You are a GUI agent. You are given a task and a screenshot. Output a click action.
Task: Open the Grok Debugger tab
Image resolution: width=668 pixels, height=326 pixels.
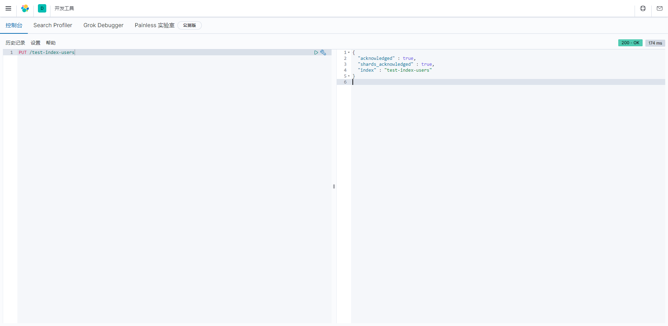103,25
